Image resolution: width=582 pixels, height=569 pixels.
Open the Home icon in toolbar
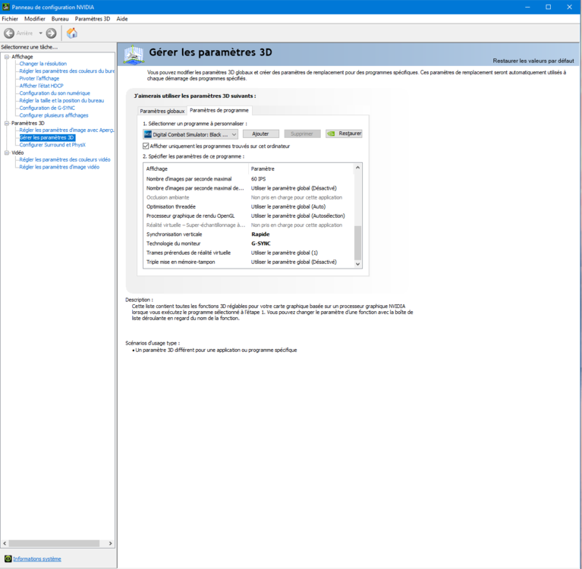point(72,33)
